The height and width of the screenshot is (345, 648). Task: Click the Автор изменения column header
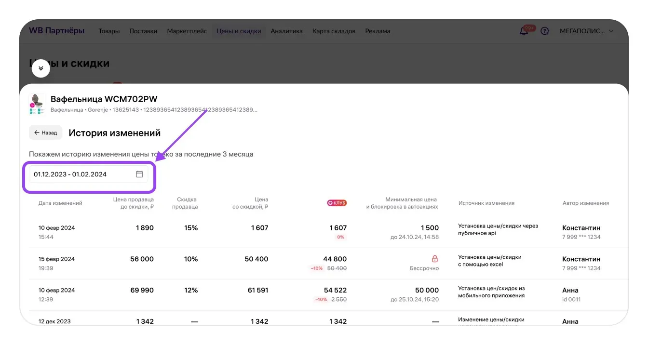pyautogui.click(x=585, y=203)
